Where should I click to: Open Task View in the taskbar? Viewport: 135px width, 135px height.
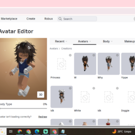11,131
